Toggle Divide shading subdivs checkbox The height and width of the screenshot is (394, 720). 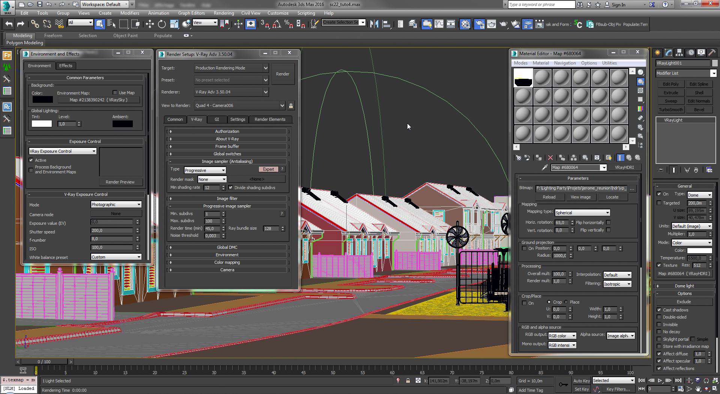click(230, 187)
